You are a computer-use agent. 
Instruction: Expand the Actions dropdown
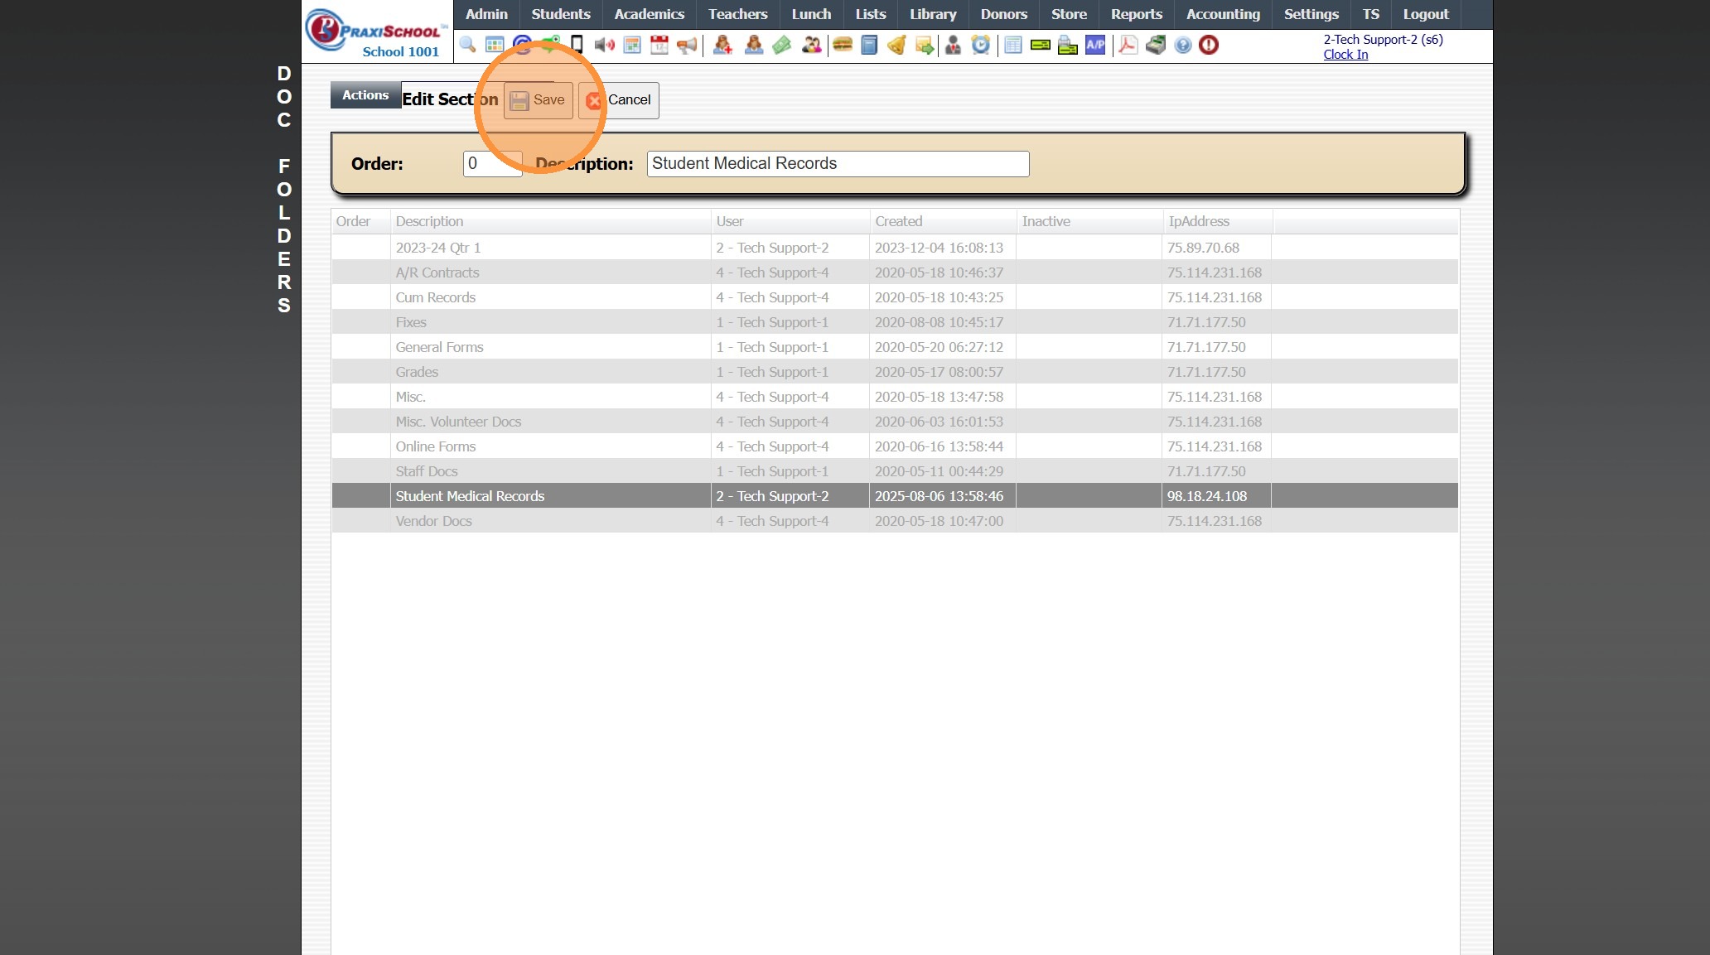tap(365, 95)
